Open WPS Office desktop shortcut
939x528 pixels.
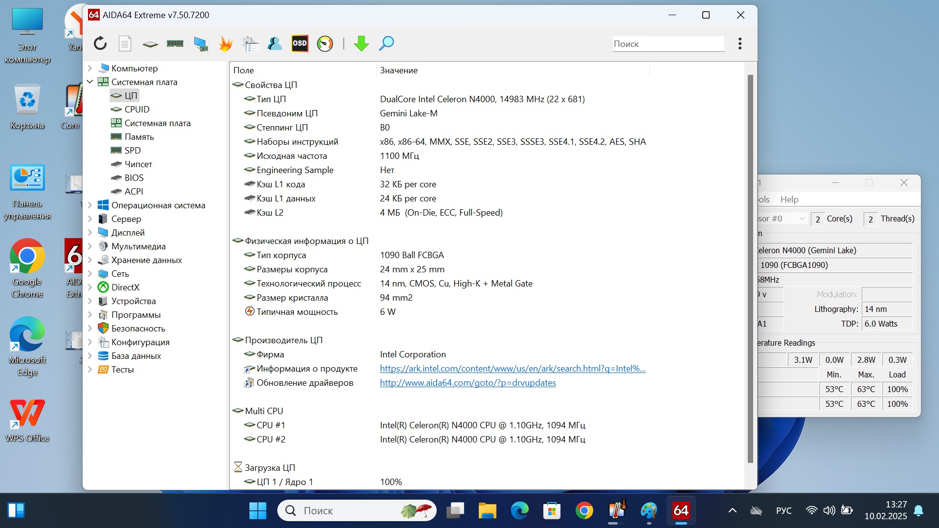(x=27, y=420)
